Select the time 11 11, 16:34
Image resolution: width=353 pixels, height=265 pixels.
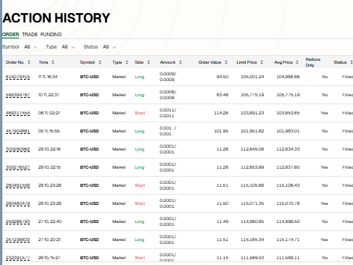click(x=48, y=77)
